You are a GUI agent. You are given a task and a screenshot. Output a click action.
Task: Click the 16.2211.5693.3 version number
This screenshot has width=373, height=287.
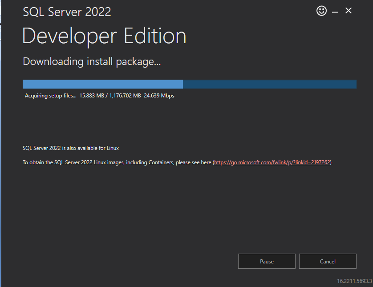[x=354, y=281]
